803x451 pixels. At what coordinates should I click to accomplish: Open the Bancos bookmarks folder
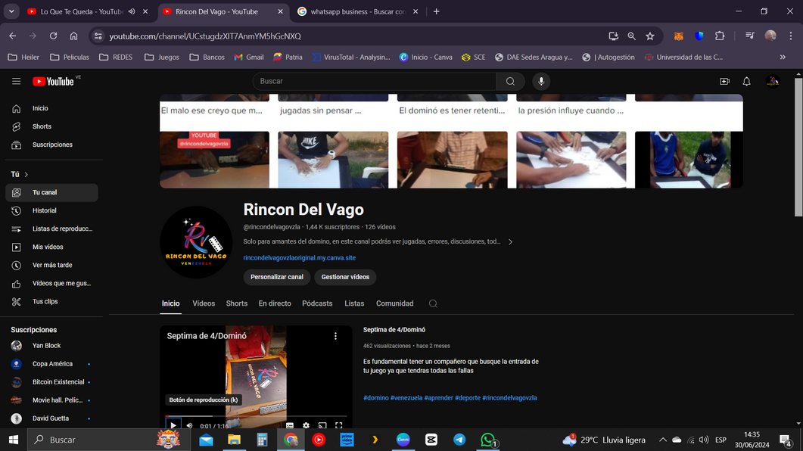(x=207, y=58)
